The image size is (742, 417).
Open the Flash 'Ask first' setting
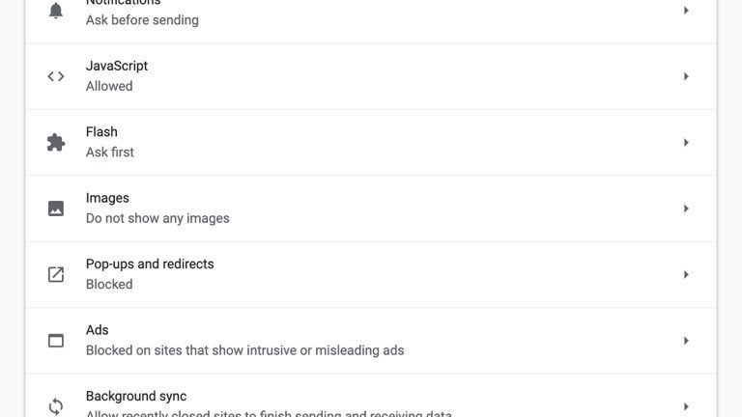(110, 152)
